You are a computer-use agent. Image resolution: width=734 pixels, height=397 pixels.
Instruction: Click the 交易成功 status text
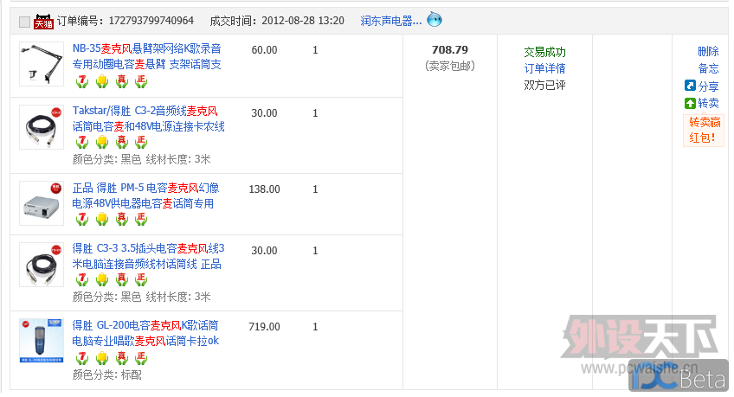pyautogui.click(x=545, y=52)
